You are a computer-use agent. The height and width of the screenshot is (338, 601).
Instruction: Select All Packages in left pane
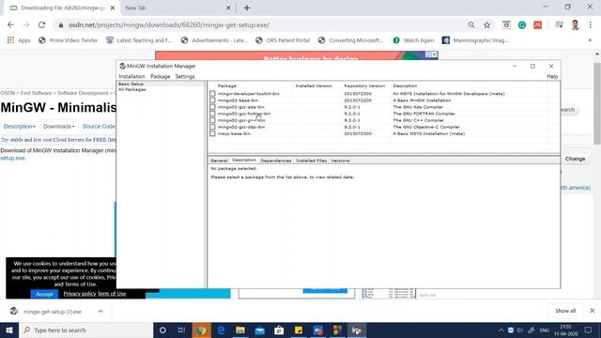pos(132,89)
